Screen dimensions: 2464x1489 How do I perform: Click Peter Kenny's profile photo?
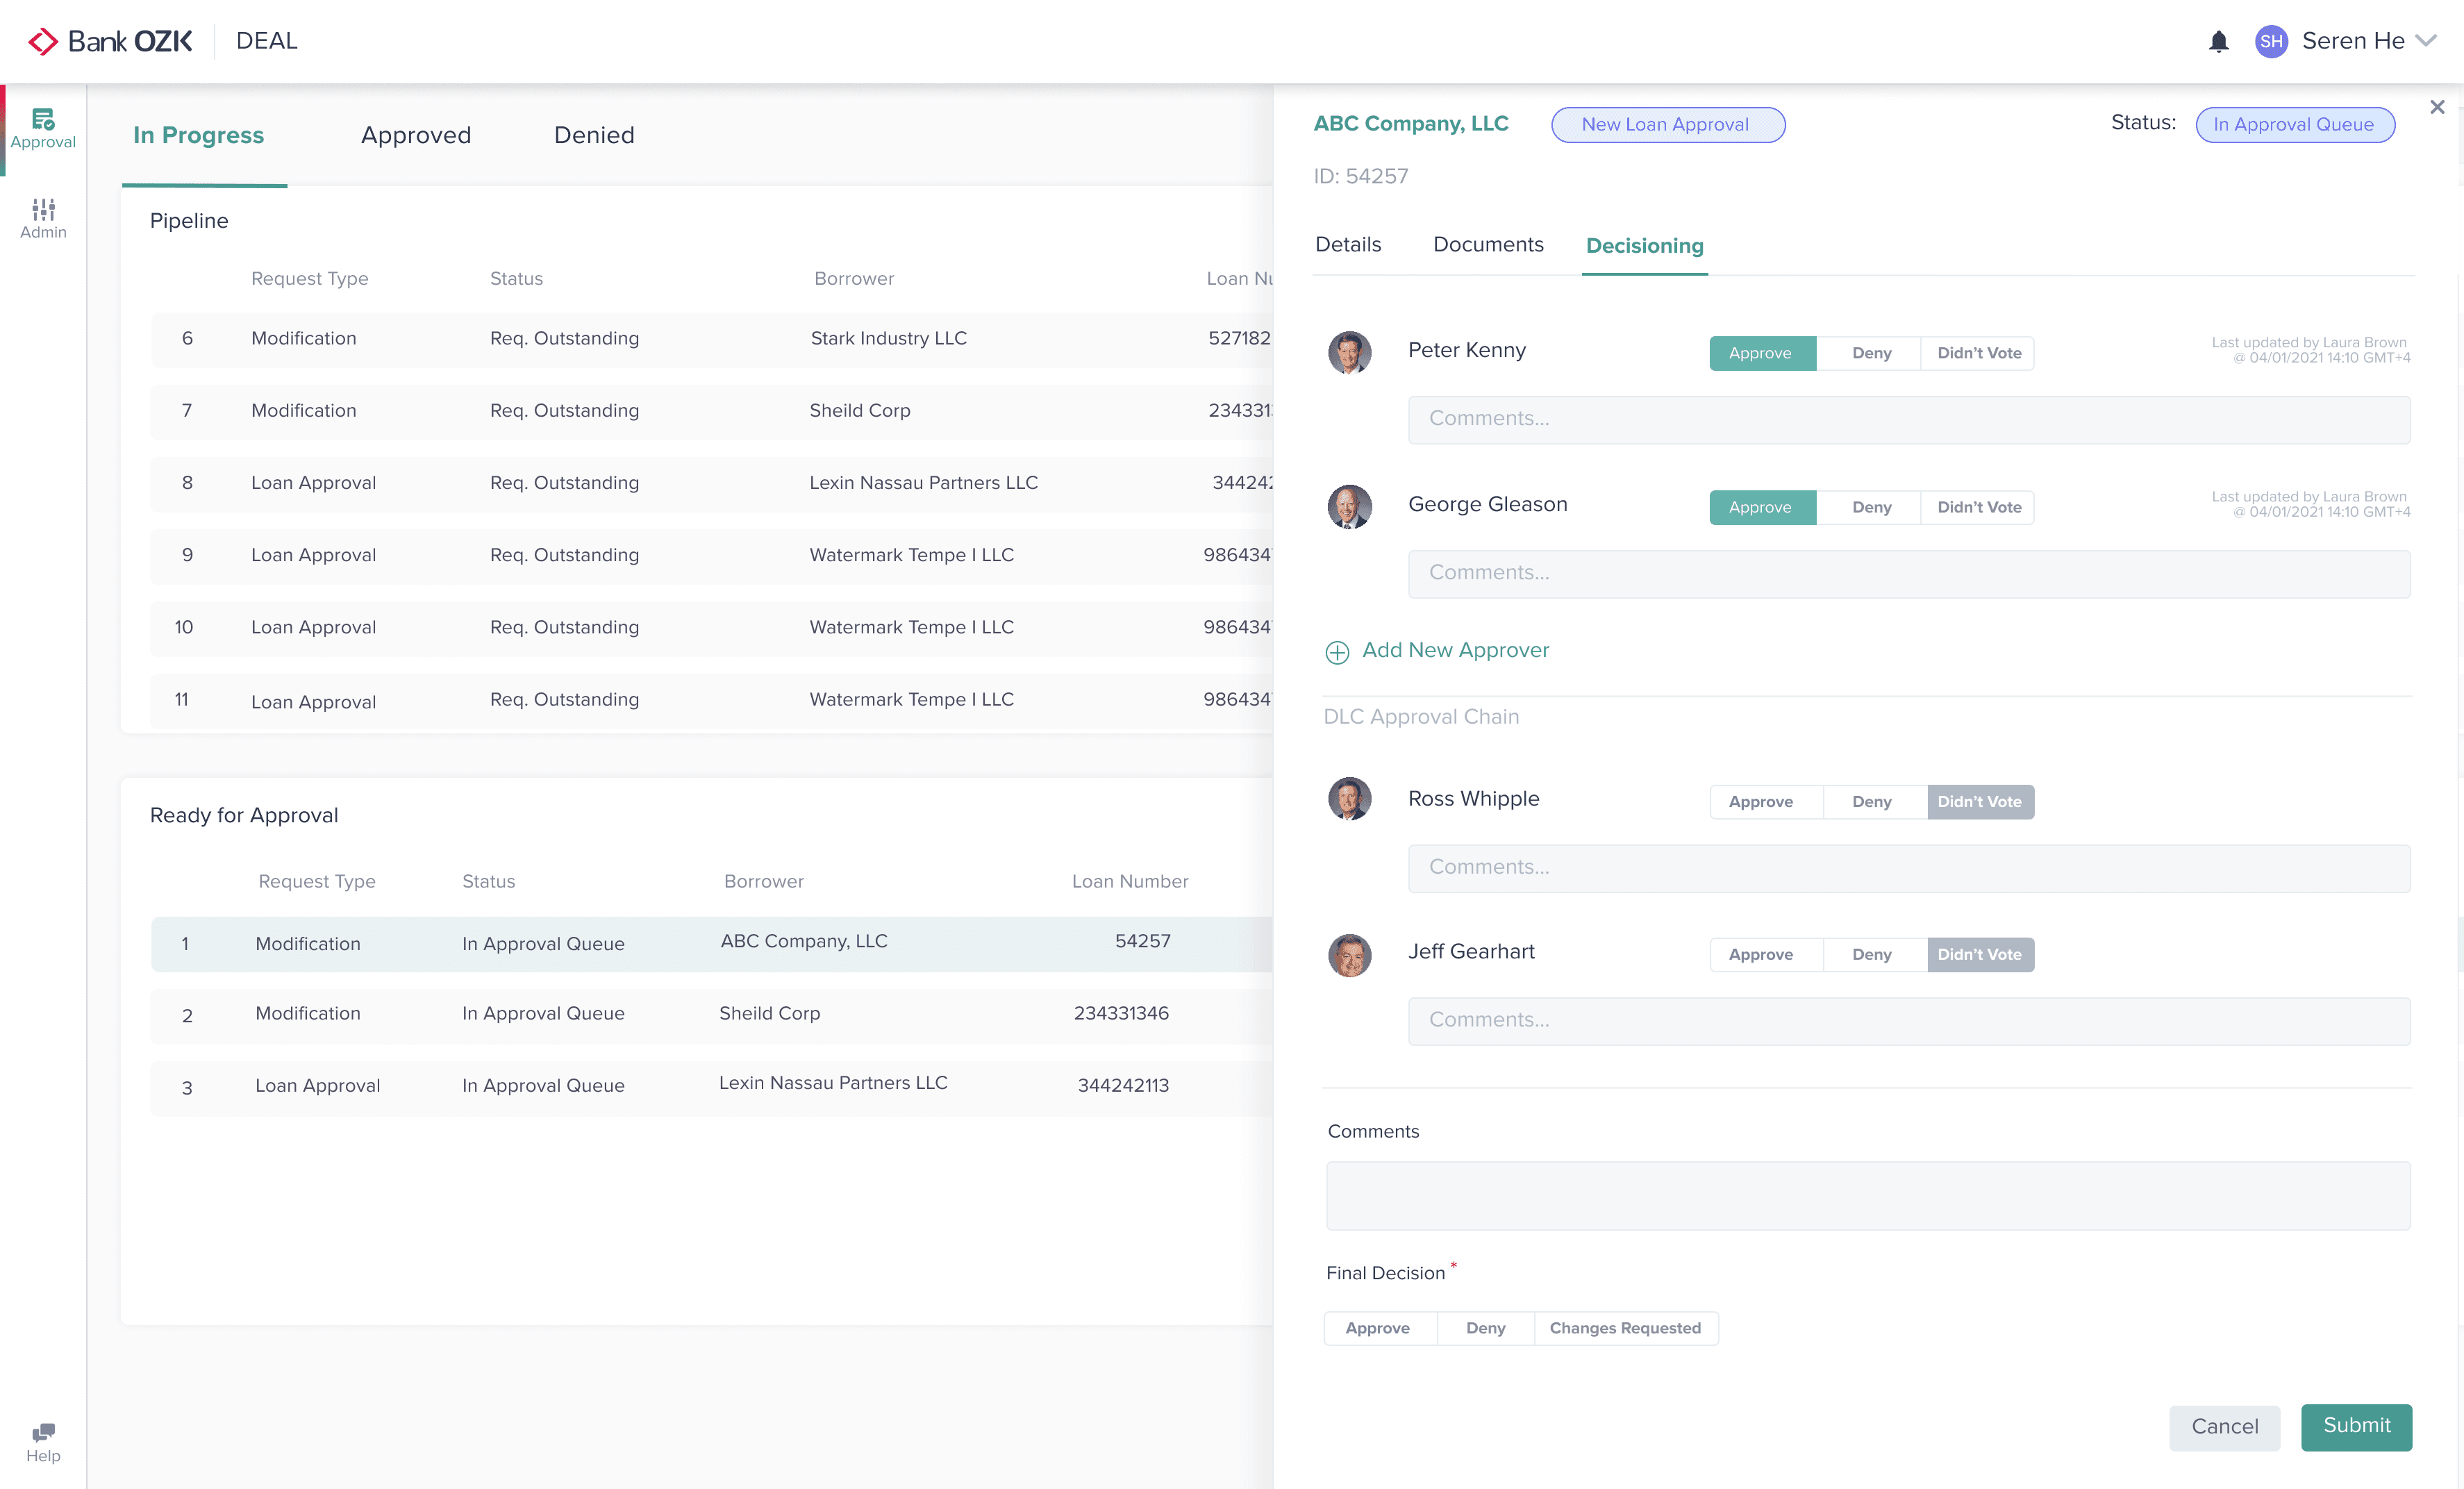coord(1349,352)
